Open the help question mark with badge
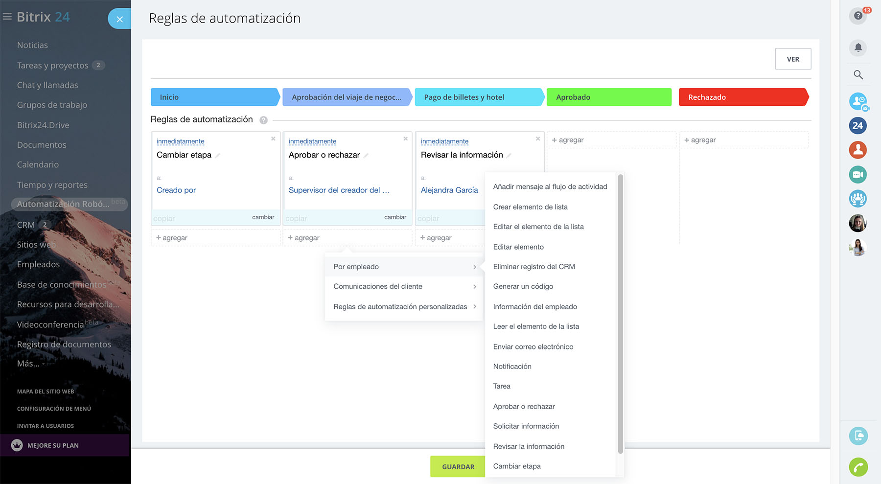881x484 pixels. [858, 16]
